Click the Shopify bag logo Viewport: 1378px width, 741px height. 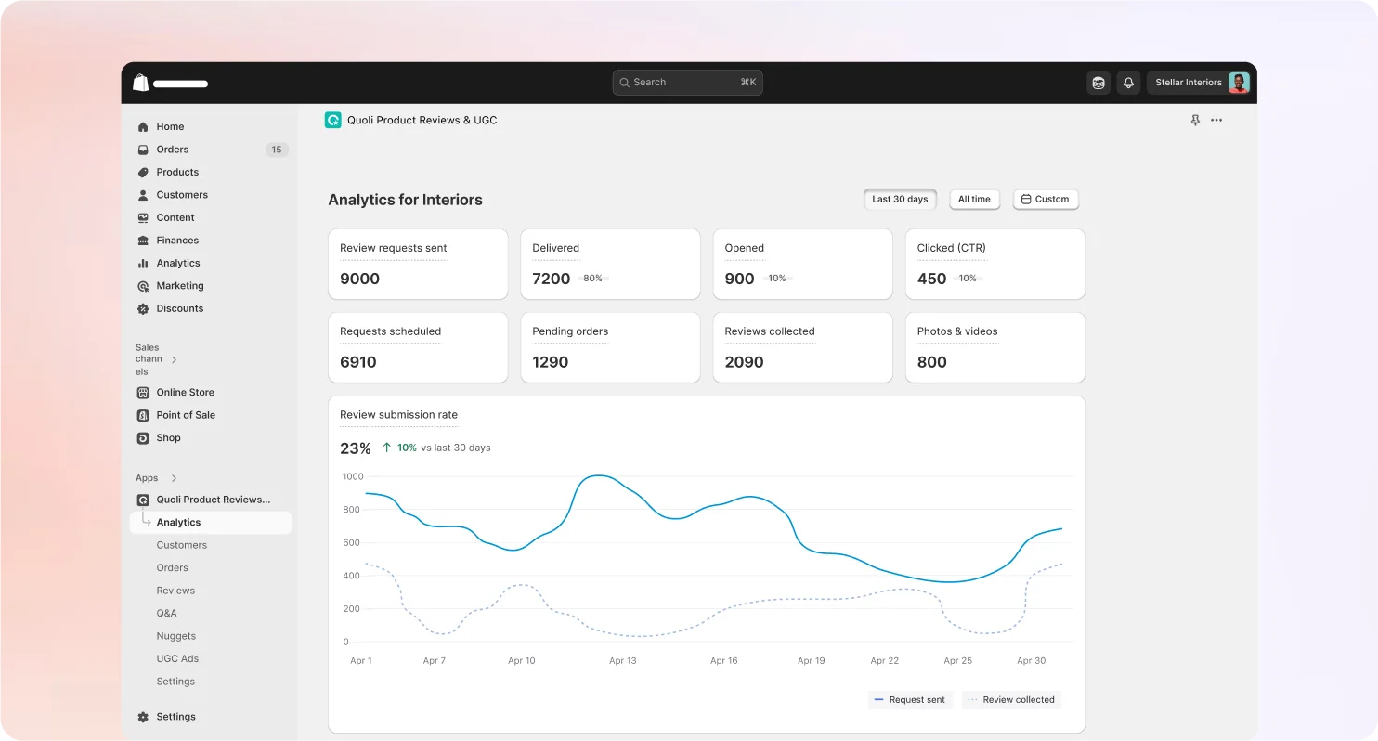[141, 83]
